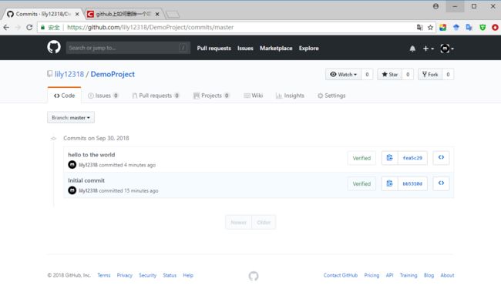Expand the plus create-new menu
The image size is (501, 289).
[428, 49]
